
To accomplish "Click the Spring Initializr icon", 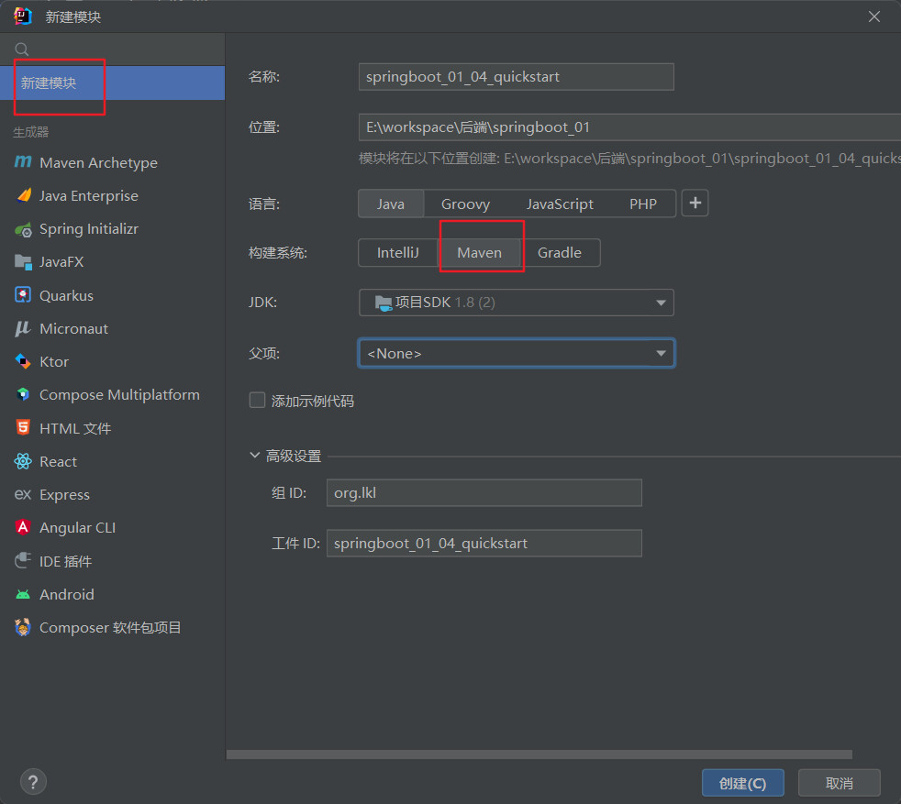I will [23, 230].
